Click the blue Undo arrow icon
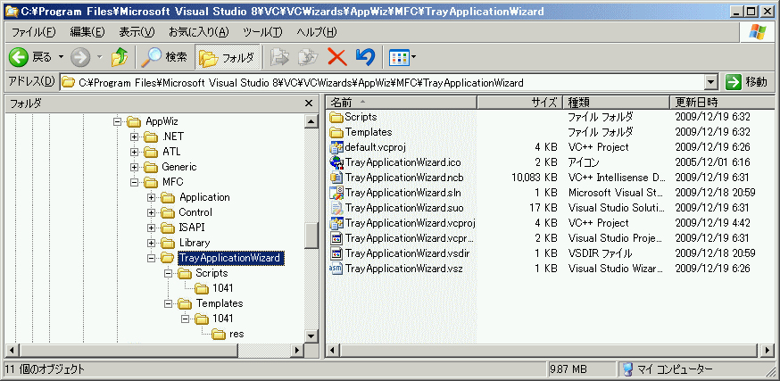 (x=365, y=58)
